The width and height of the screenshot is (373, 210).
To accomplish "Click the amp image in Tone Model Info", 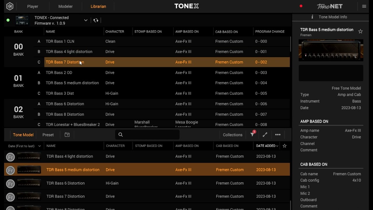I will tap(331, 50).
